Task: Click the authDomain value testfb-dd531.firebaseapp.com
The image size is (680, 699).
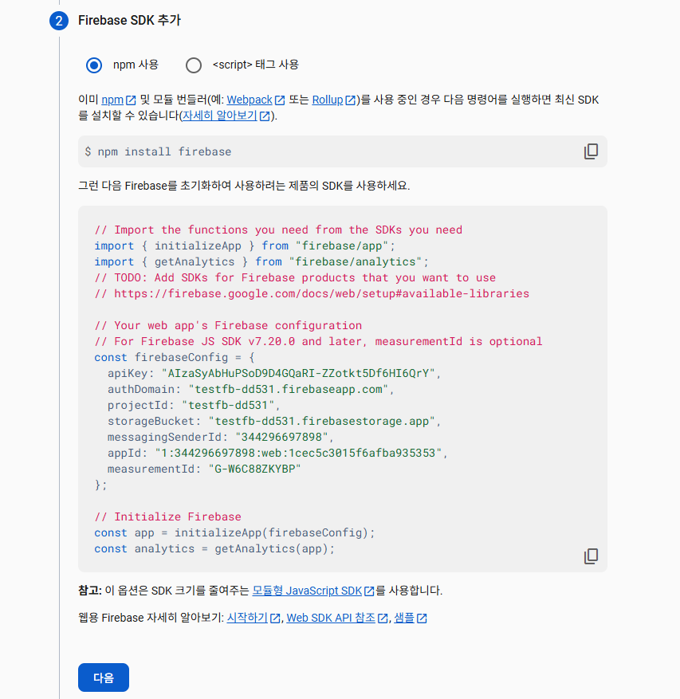Action: pos(289,389)
